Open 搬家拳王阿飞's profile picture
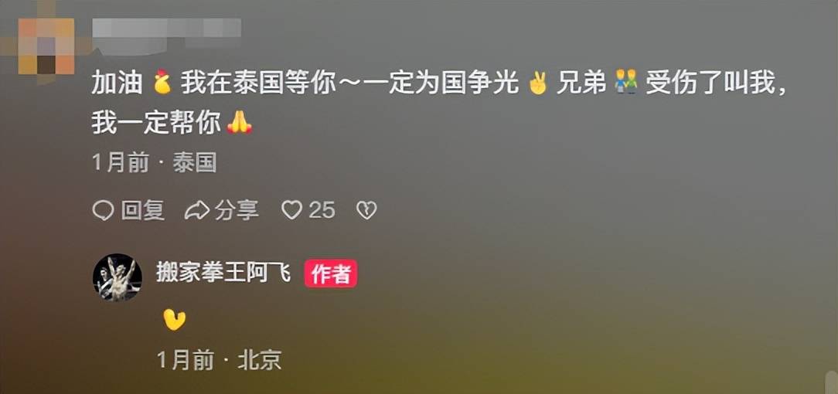The width and height of the screenshot is (838, 394). [x=118, y=277]
